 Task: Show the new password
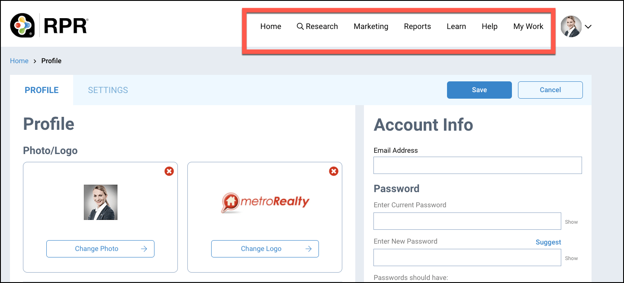[571, 258]
